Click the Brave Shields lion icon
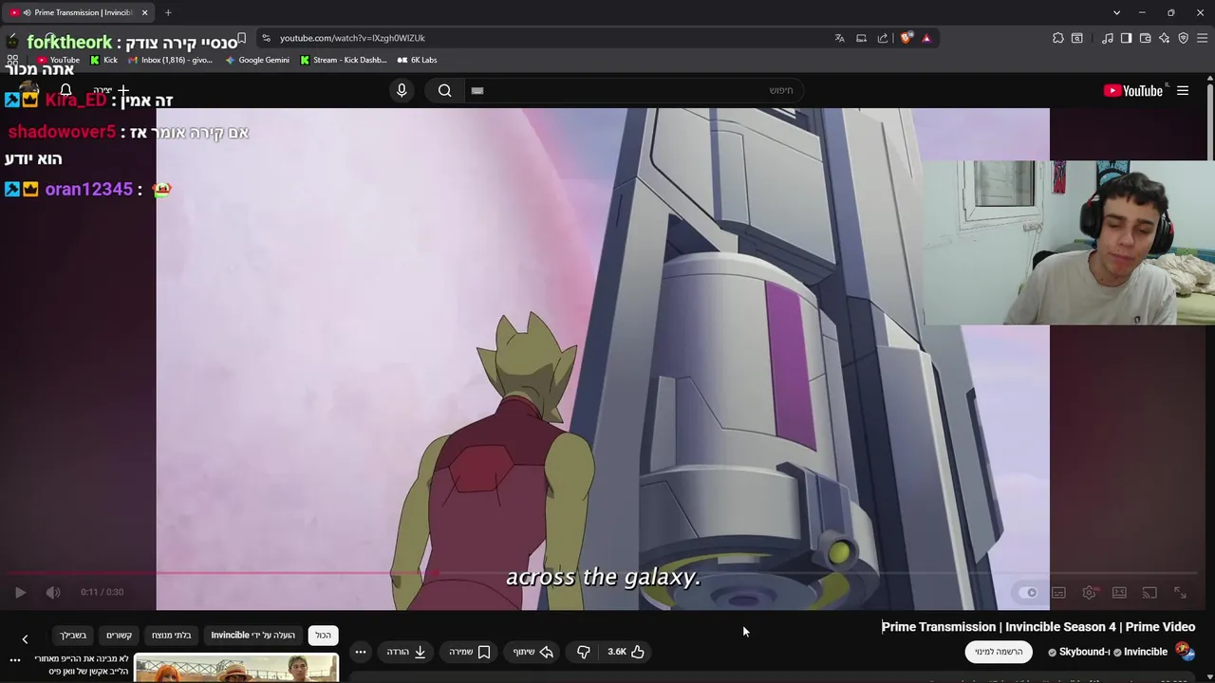Viewport: 1215px width, 683px height. point(907,38)
